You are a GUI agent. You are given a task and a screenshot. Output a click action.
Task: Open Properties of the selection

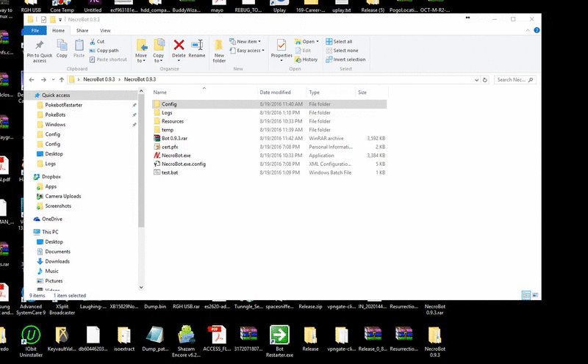click(x=282, y=51)
